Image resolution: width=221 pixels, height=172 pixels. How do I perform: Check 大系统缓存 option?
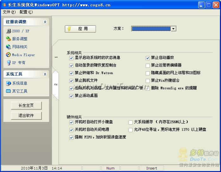(131, 122)
